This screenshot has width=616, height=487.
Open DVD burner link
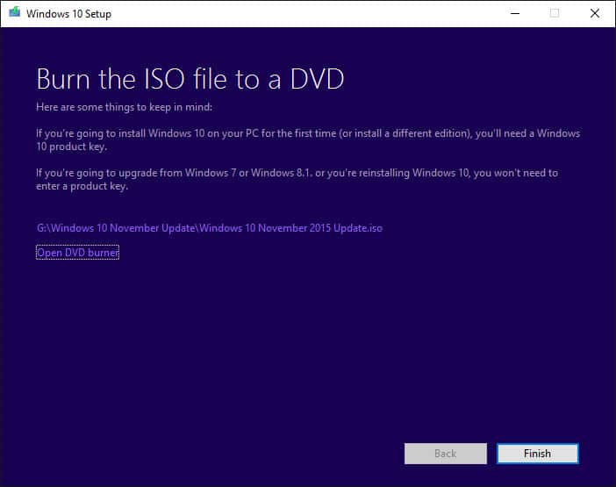(x=77, y=253)
